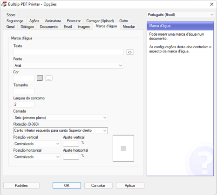
Task: Click the Padrões button
Action: [x=21, y=185]
